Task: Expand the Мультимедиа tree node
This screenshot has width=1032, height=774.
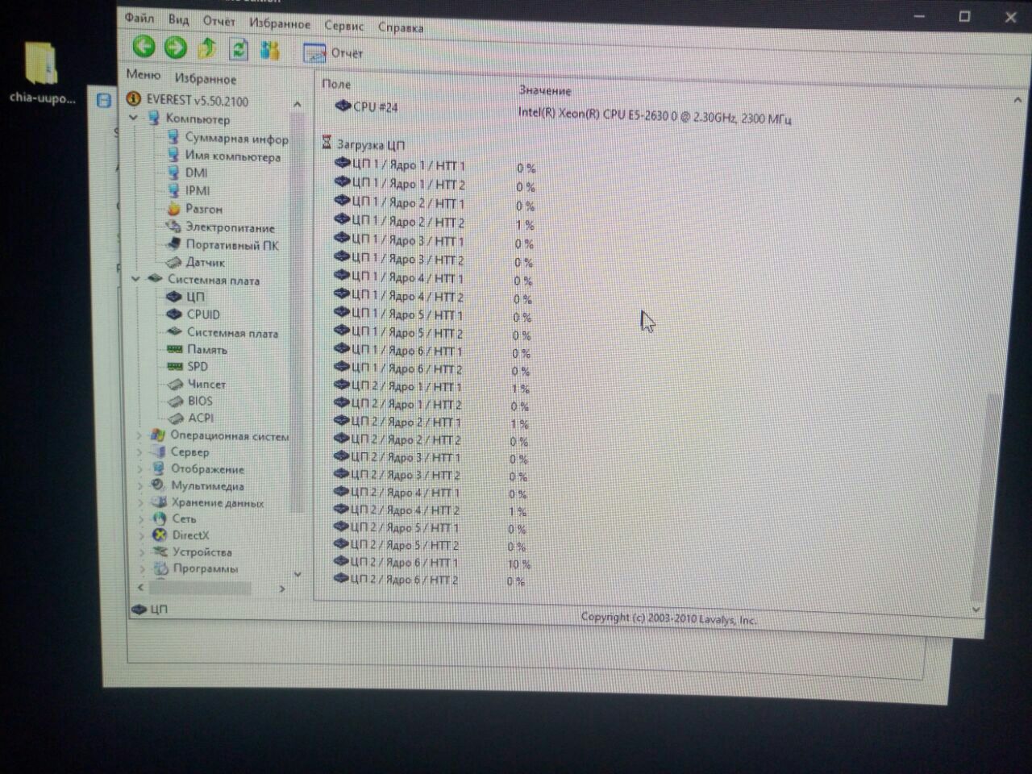Action: click(x=140, y=485)
